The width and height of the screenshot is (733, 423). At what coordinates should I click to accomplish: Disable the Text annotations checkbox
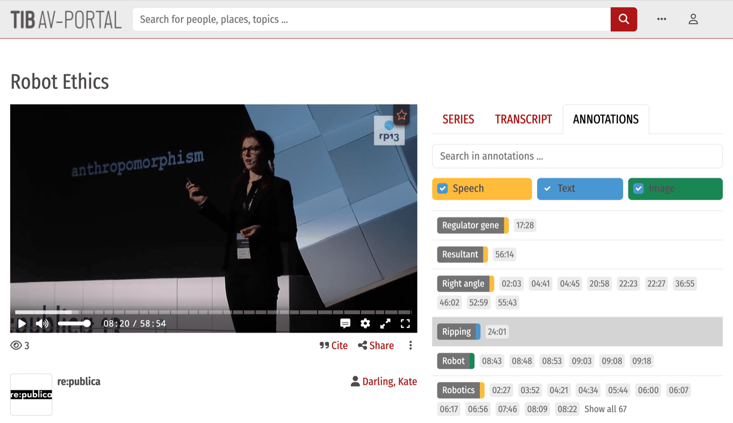(547, 189)
